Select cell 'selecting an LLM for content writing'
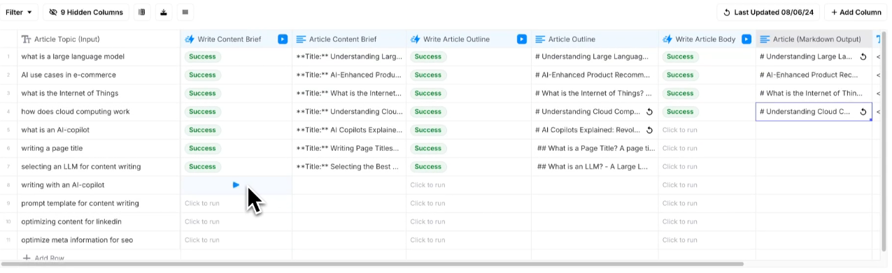Viewport: 892px width, 273px height. coord(99,166)
